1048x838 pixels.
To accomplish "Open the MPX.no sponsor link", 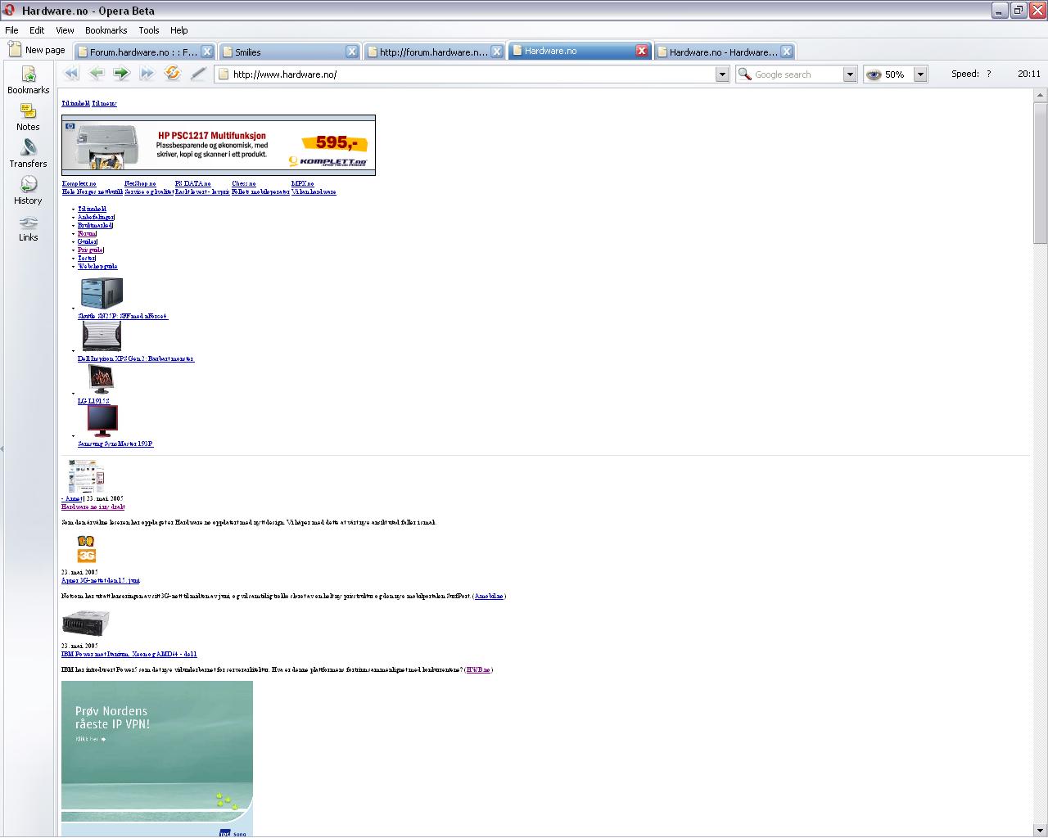I will coord(302,184).
